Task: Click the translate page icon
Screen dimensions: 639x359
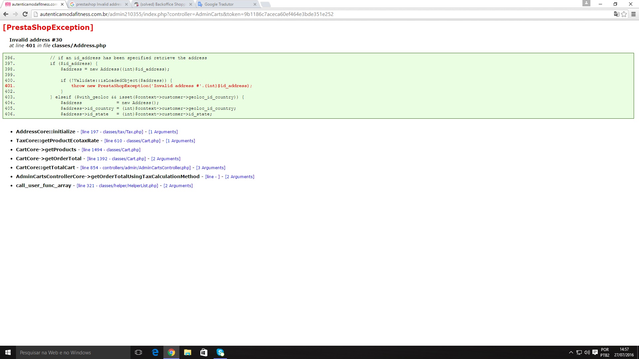Action: point(616,14)
